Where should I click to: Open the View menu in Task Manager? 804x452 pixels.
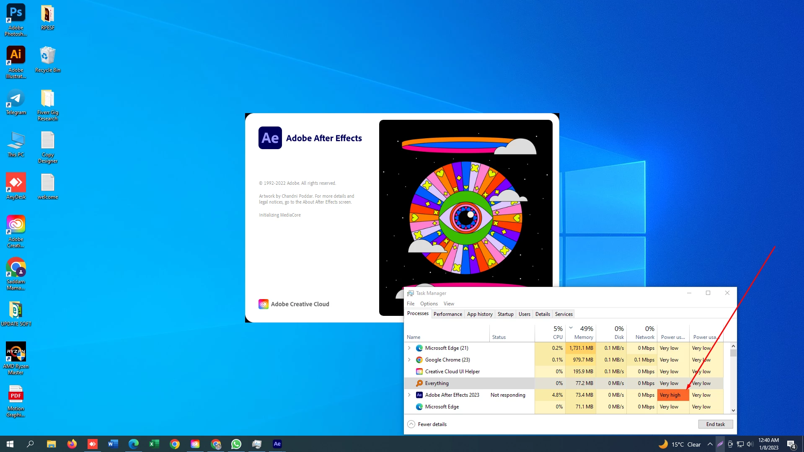(x=449, y=304)
